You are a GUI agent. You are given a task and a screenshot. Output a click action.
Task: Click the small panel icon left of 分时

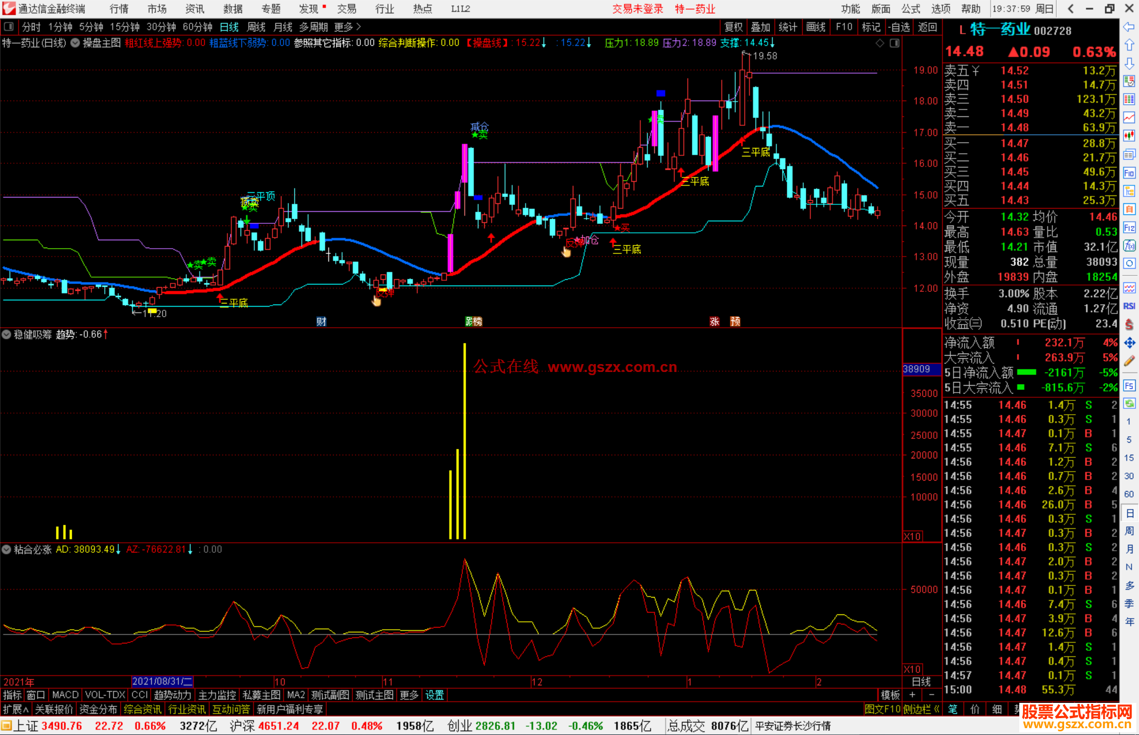tap(8, 27)
